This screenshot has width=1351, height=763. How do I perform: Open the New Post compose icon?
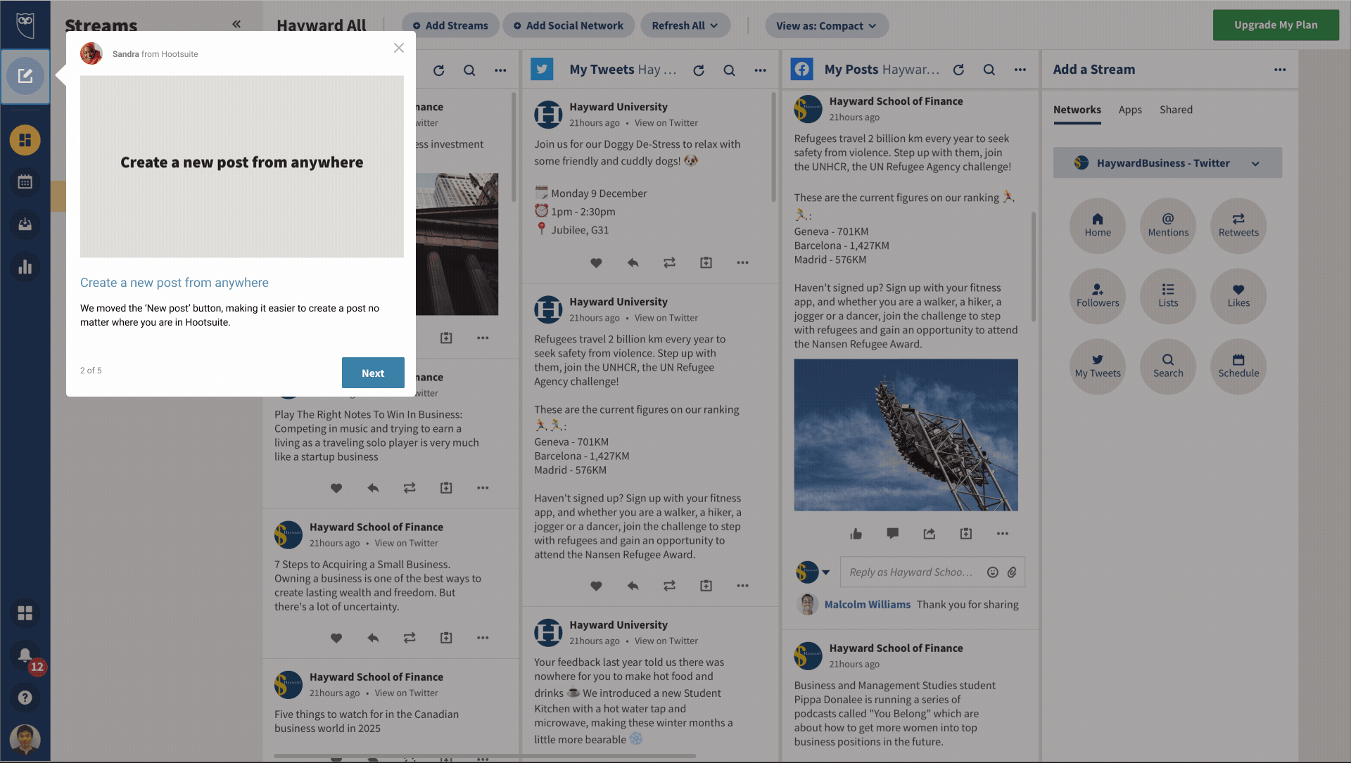pyautogui.click(x=25, y=76)
